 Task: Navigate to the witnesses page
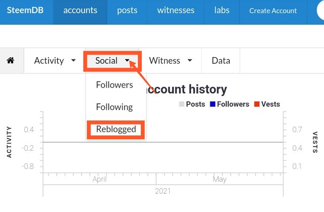175,11
